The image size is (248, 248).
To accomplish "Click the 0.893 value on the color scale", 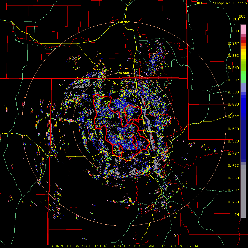I will tap(233, 55).
